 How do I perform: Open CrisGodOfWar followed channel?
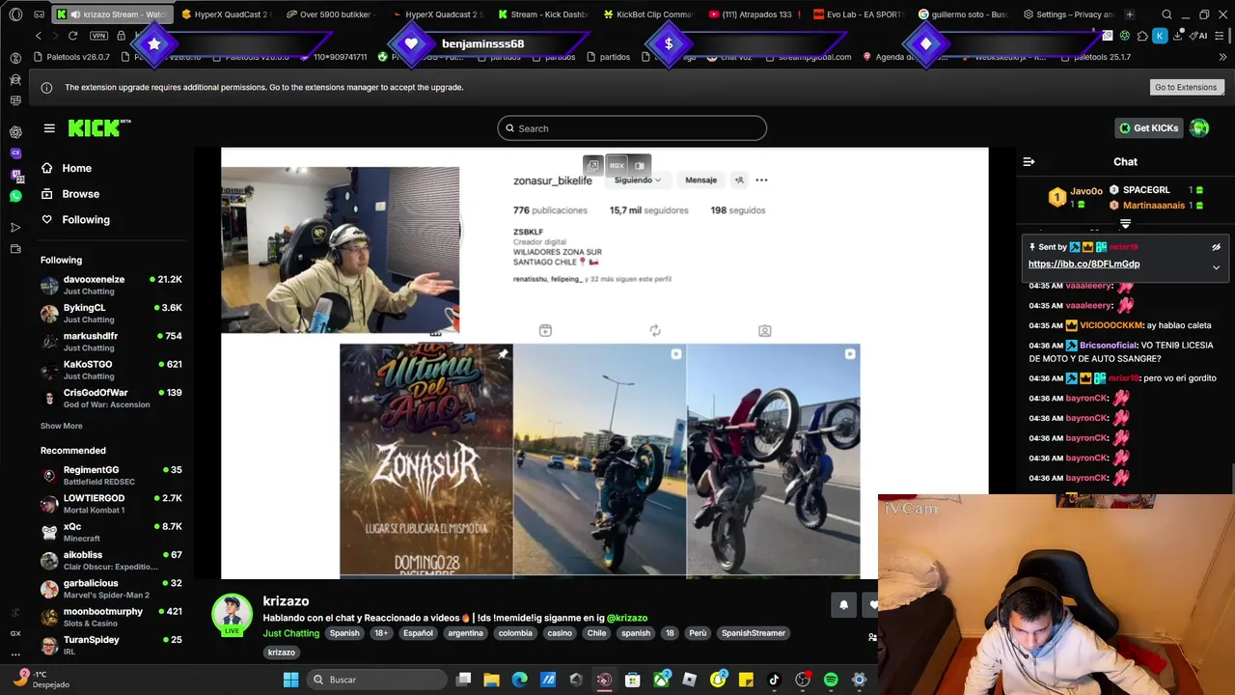pyautogui.click(x=111, y=398)
